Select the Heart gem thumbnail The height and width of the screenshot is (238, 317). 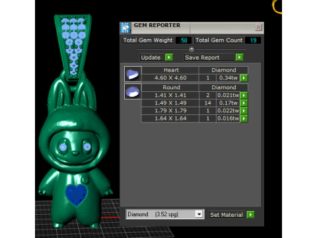133,74
